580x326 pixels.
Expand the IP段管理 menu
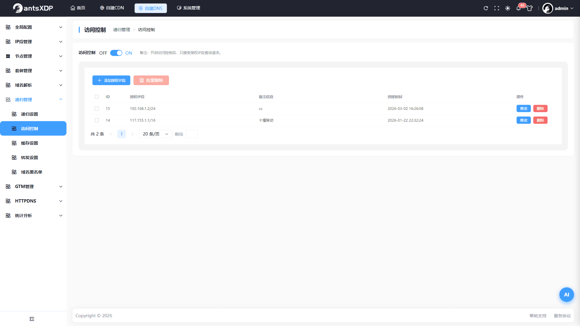tap(33, 42)
